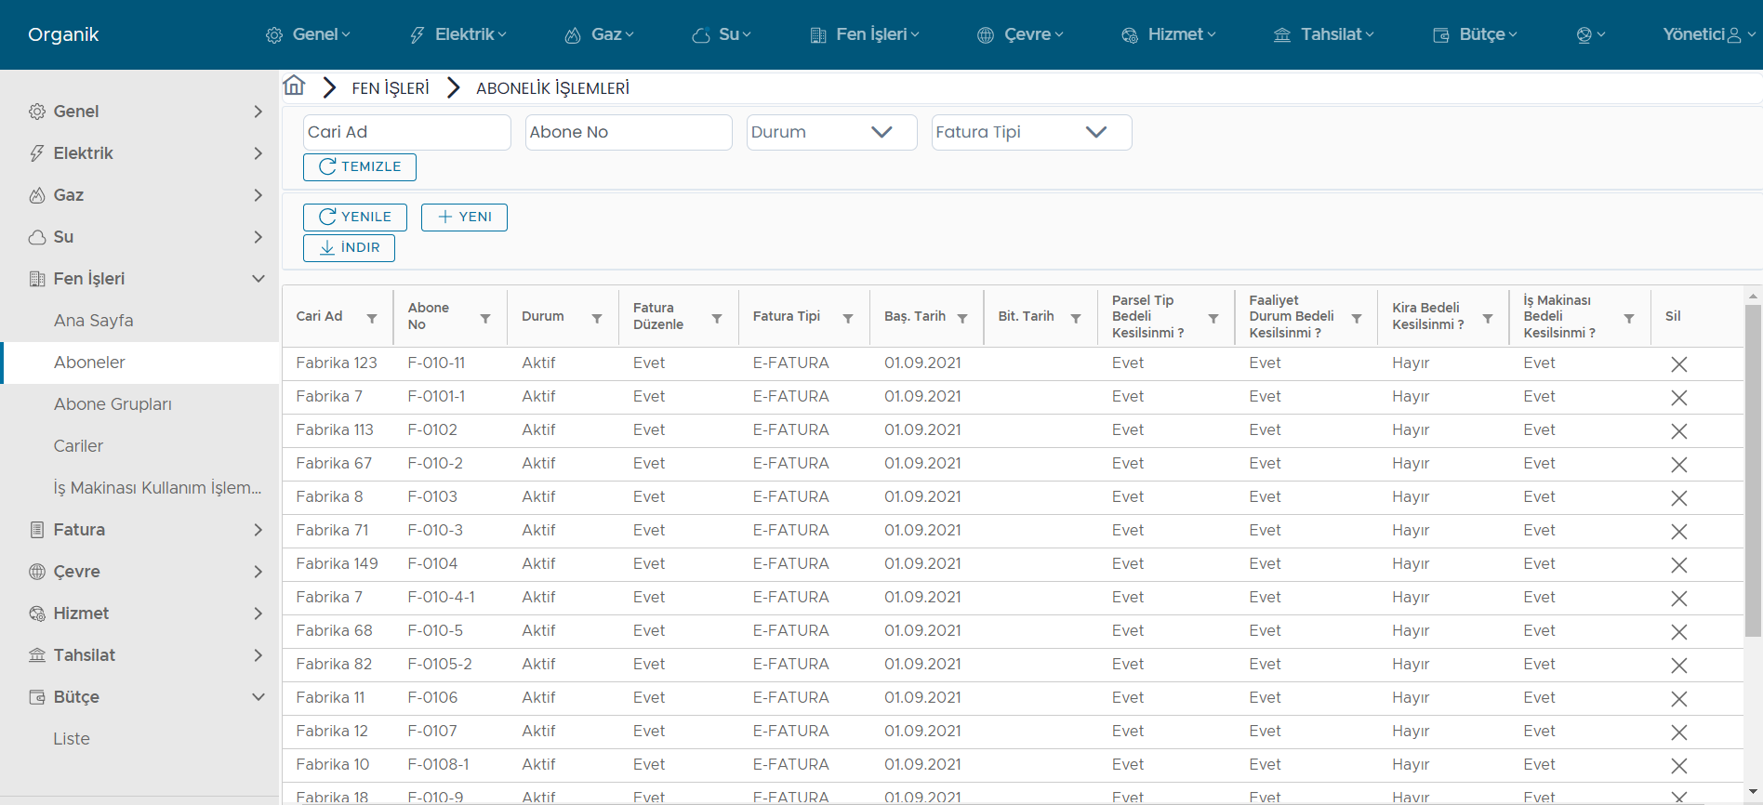The height and width of the screenshot is (805, 1763).
Task: Open the Durum dropdown filter
Action: click(831, 132)
